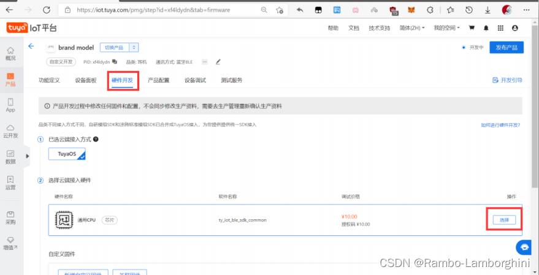Open the browser extensions puzzle icon

430,10
